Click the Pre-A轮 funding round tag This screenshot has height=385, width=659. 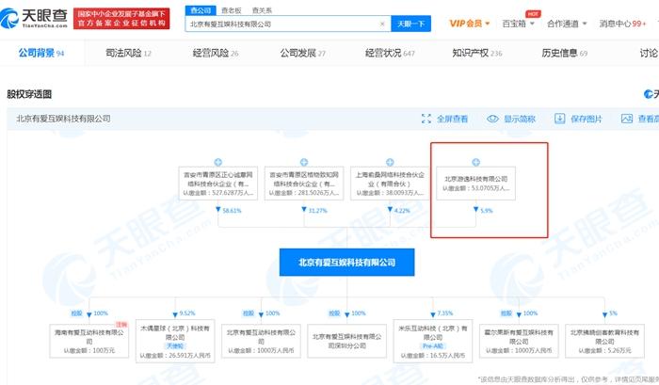(x=433, y=345)
